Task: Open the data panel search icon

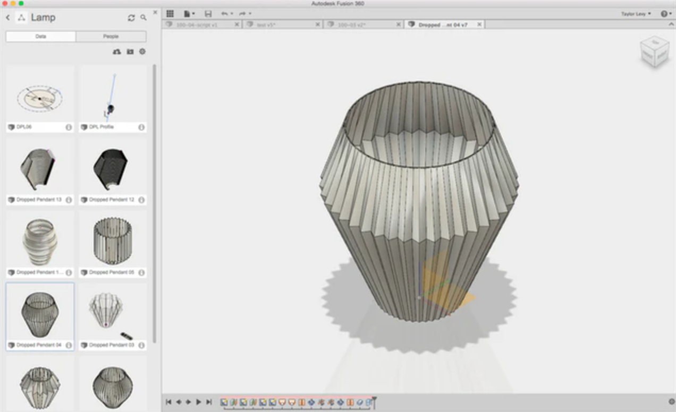Action: (143, 18)
